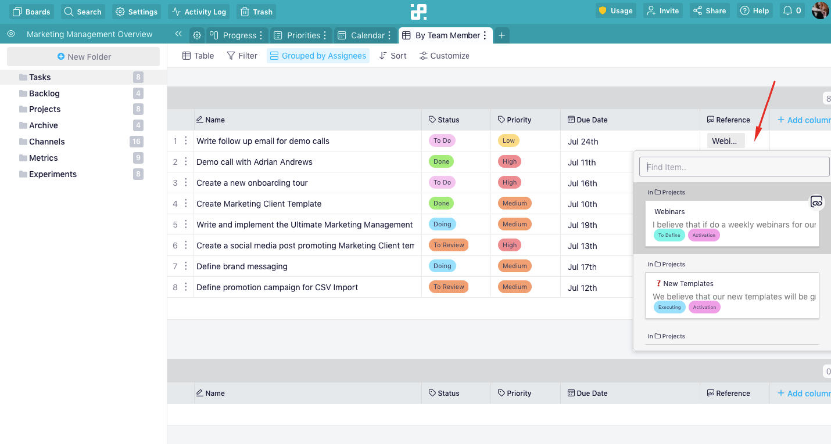Open Settings in top bar
Viewport: 831px width, 444px height.
click(137, 11)
